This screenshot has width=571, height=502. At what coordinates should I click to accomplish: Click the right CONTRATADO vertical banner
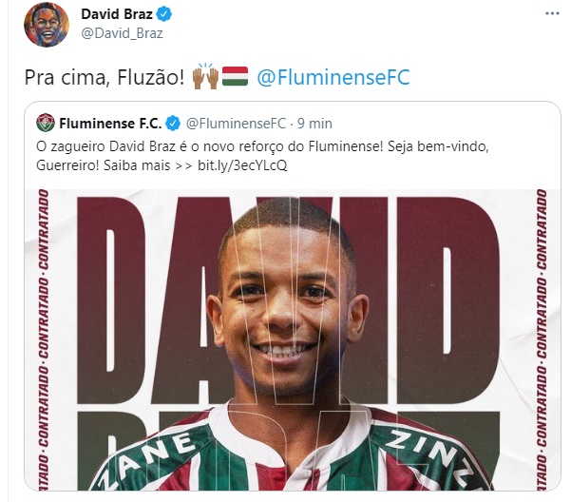(x=542, y=339)
